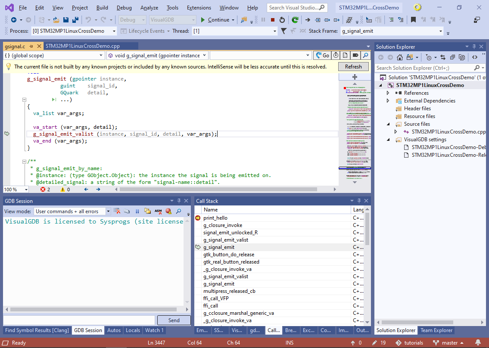Click the Visual Studio user settings gear icon
This screenshot has width=489, height=348.
(417, 7)
